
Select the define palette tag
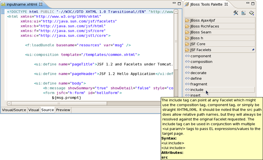220,78
